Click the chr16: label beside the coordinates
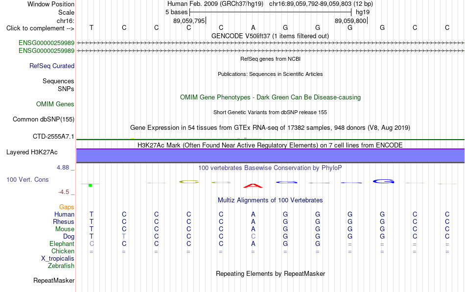The height and width of the screenshot is (292, 465). [65, 21]
